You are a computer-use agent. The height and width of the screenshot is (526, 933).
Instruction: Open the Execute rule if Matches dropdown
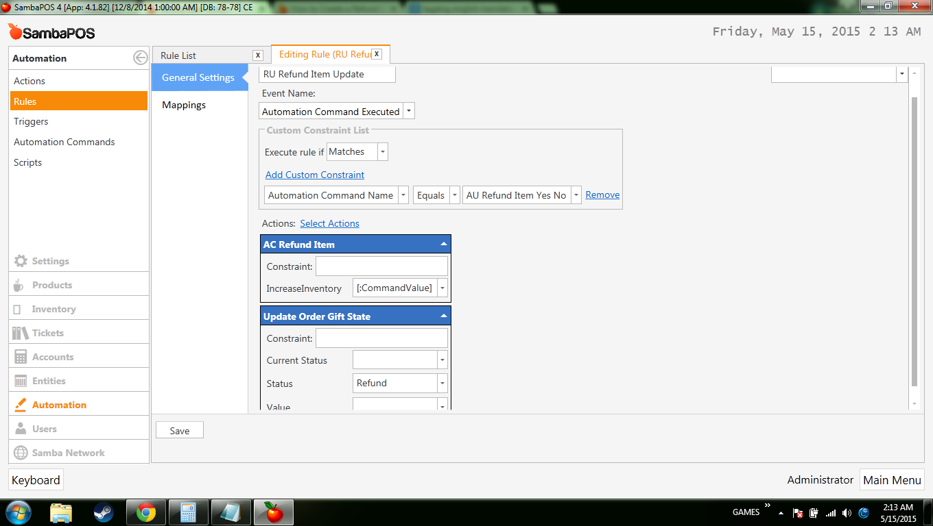[x=383, y=152]
